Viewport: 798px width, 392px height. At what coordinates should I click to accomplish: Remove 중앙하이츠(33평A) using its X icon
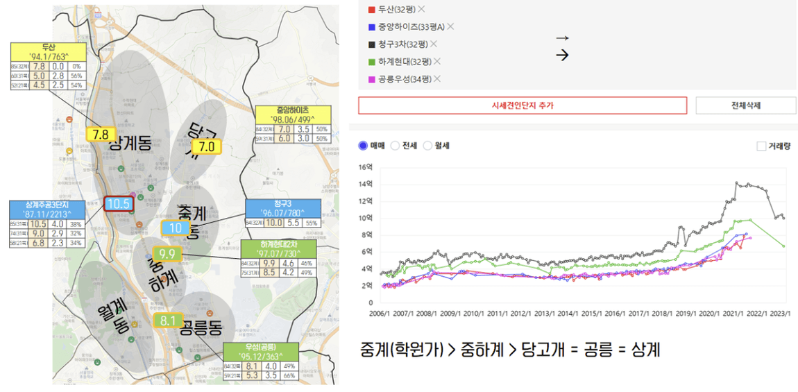tap(450, 26)
